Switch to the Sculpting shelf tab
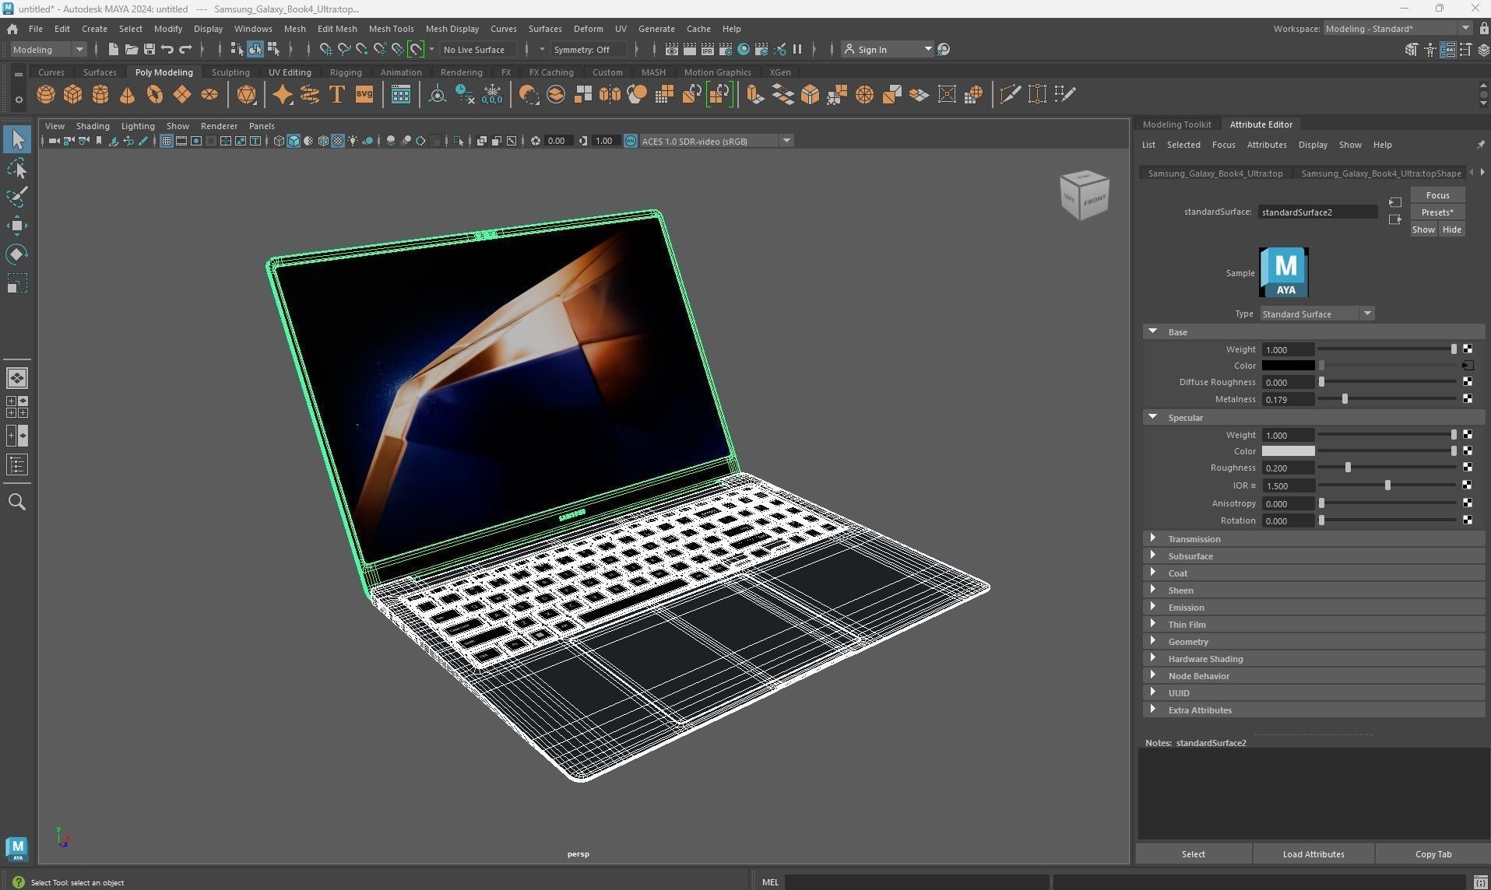 point(230,72)
